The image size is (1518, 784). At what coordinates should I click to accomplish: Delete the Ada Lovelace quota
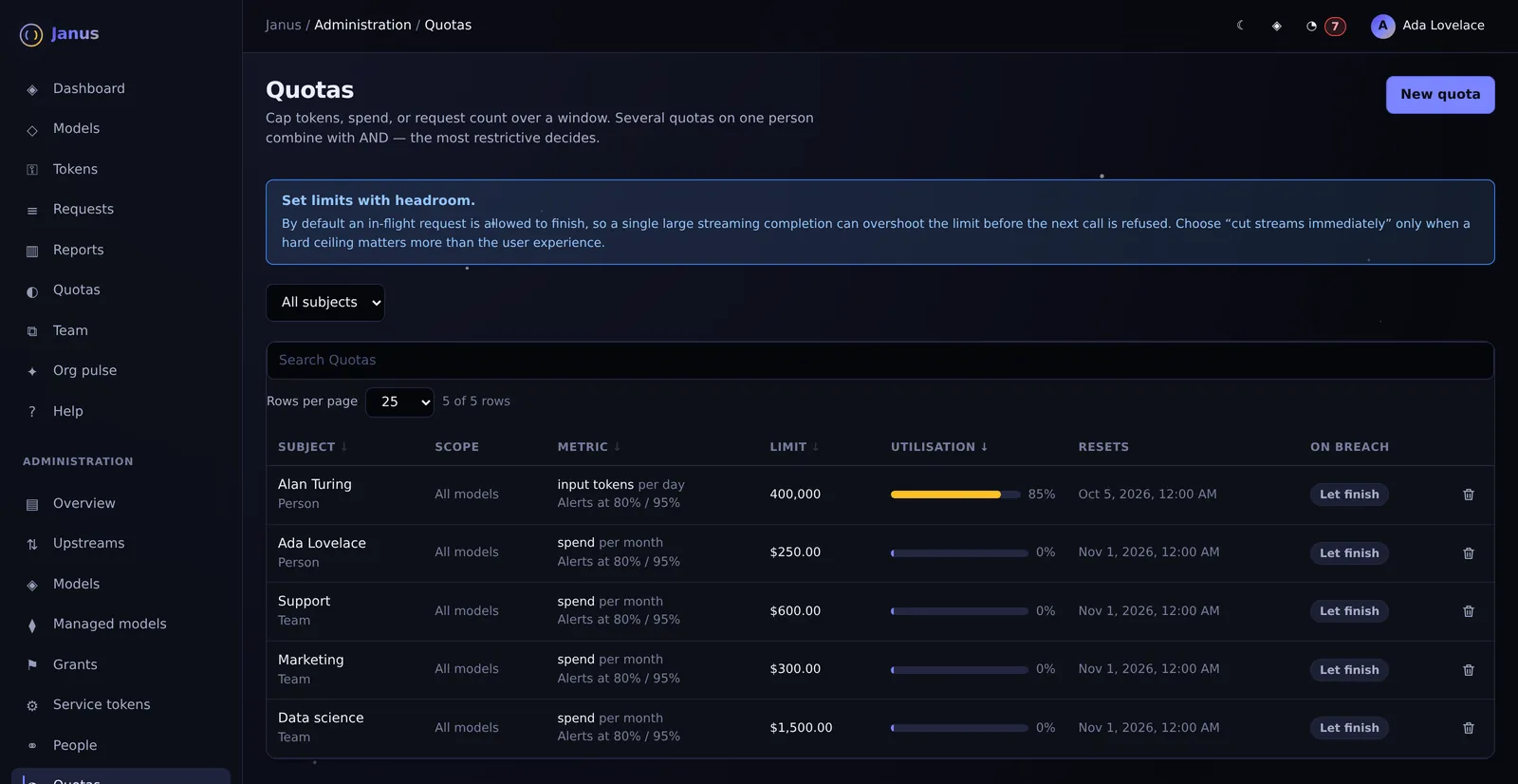pos(1469,553)
